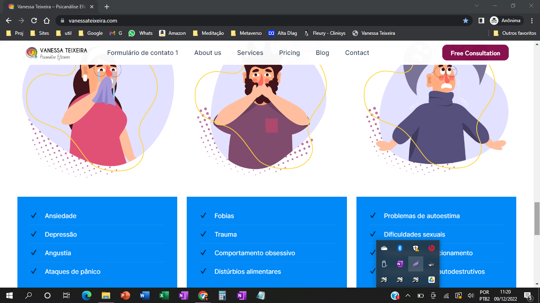Open the Blog menu item
540x303 pixels.
pyautogui.click(x=322, y=53)
